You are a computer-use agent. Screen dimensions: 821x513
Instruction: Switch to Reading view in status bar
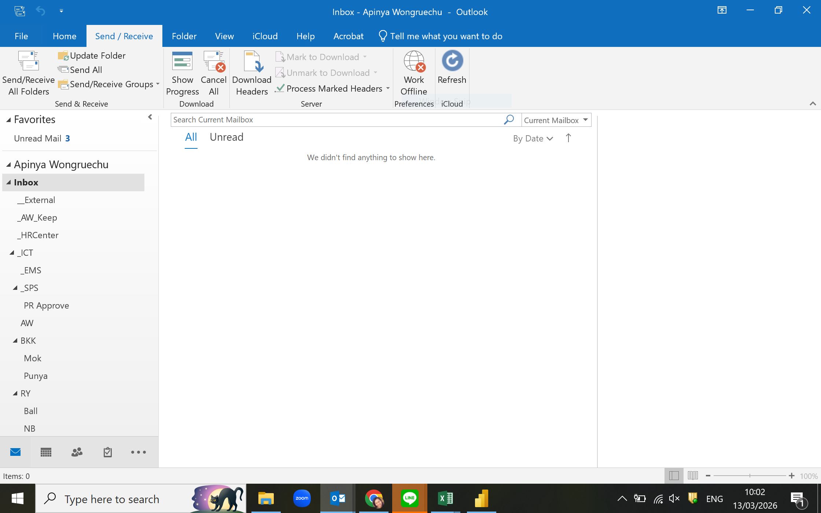692,476
